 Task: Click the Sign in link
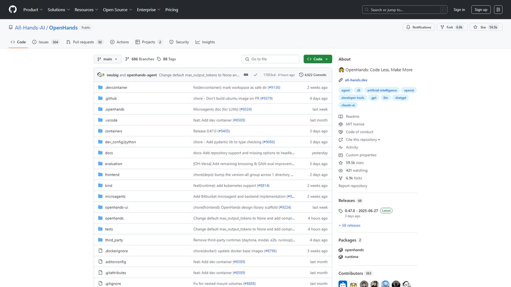[x=459, y=9]
